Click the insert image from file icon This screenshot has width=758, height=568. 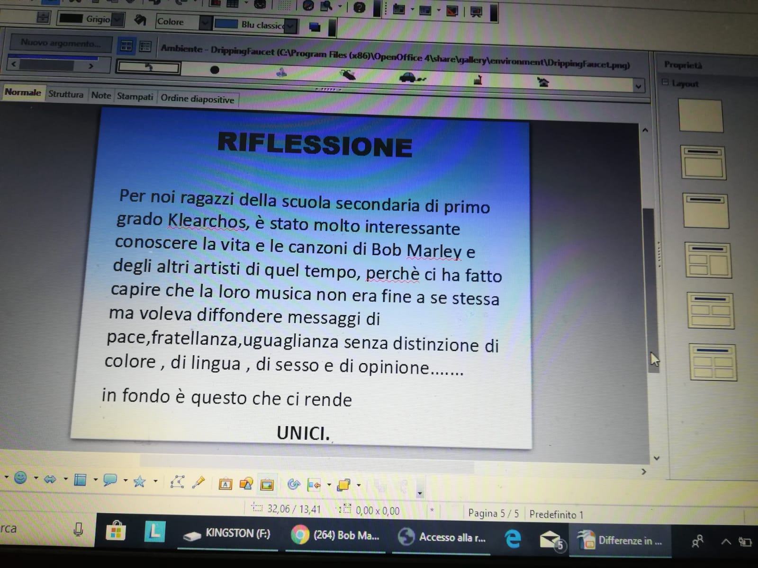point(267,485)
